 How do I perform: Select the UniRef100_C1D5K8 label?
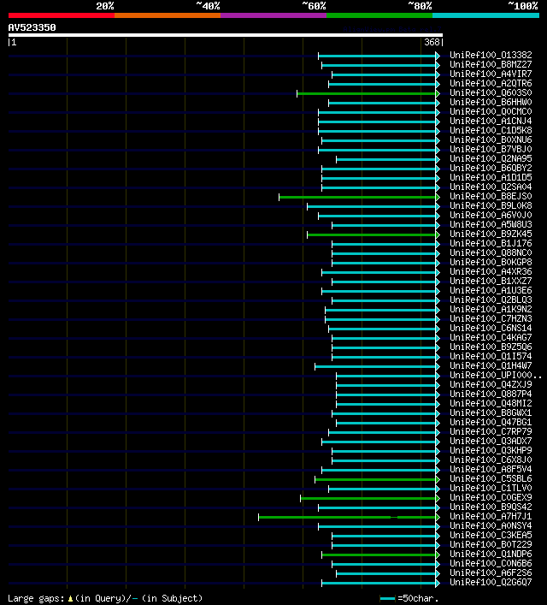pyautogui.click(x=491, y=130)
